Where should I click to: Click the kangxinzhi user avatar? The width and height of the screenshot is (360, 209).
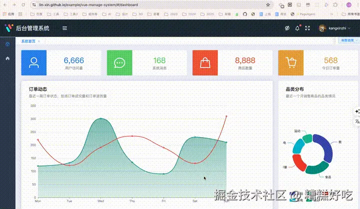[322, 28]
